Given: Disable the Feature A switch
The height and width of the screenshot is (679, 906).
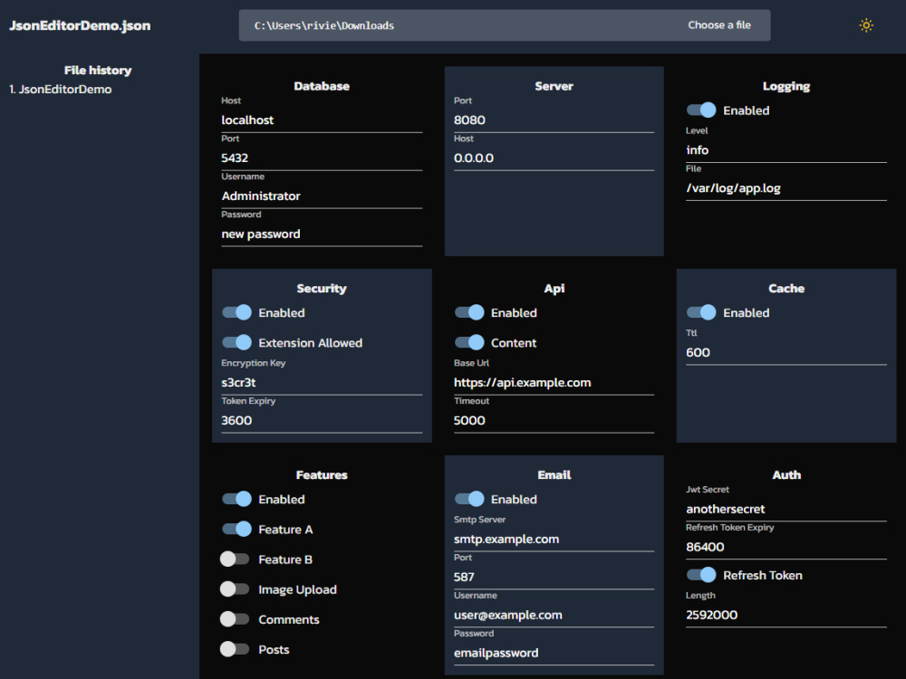Looking at the screenshot, I should (x=236, y=529).
